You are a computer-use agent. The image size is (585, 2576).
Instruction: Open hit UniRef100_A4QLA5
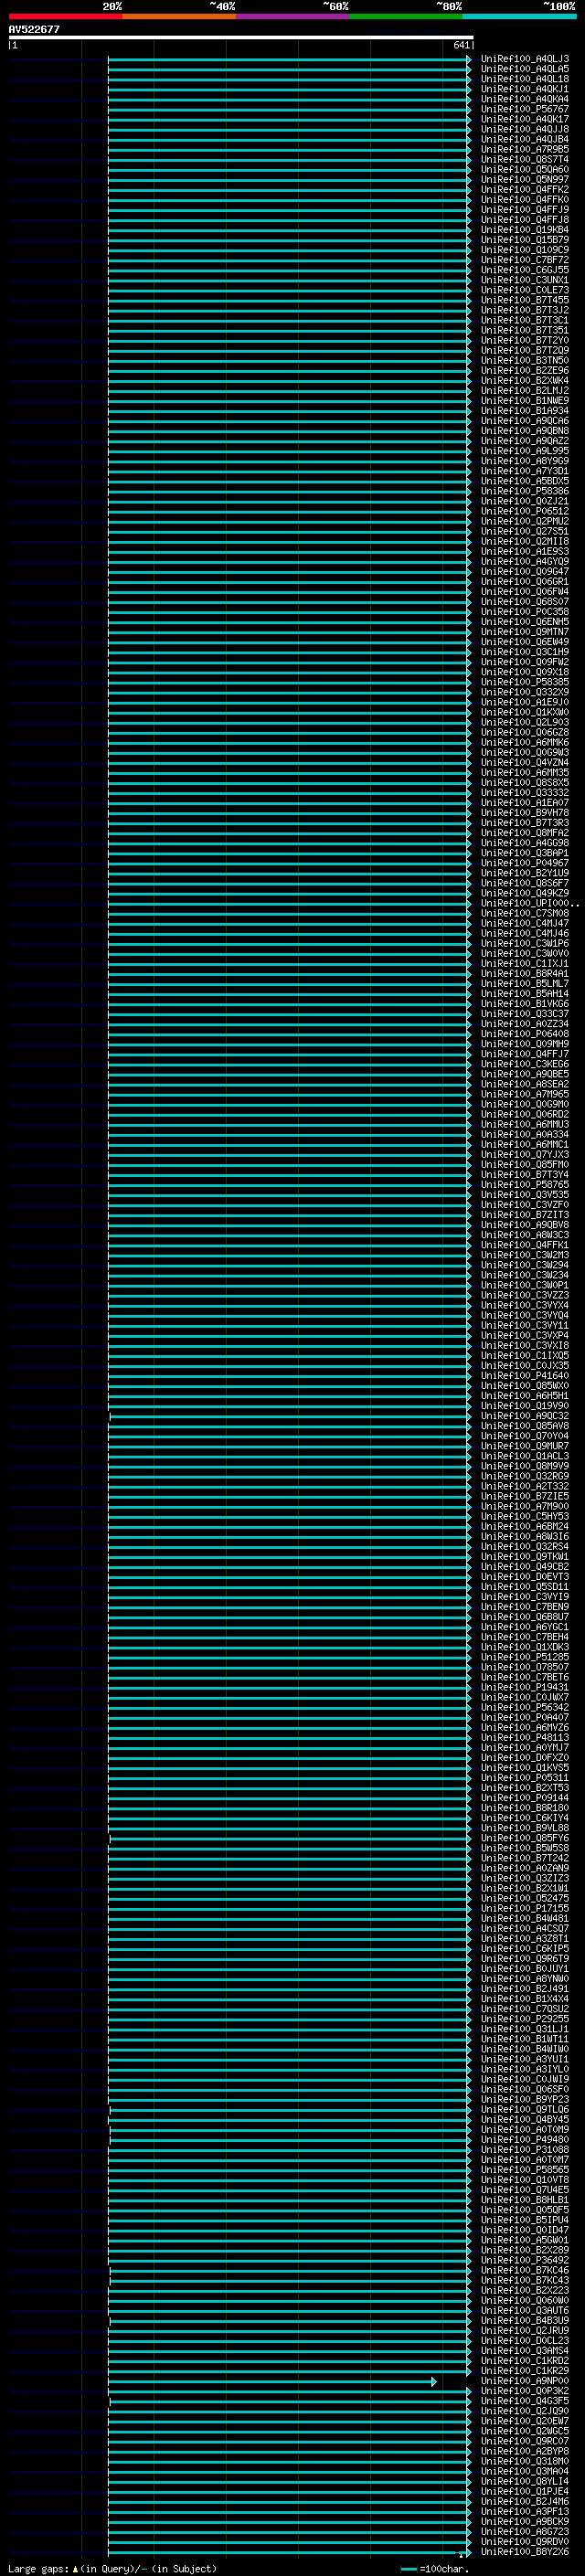(525, 69)
